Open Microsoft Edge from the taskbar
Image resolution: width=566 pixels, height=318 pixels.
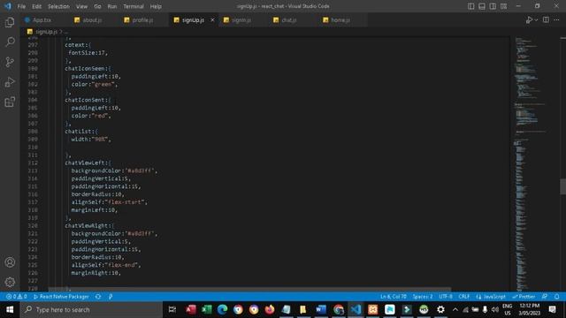[222, 309]
